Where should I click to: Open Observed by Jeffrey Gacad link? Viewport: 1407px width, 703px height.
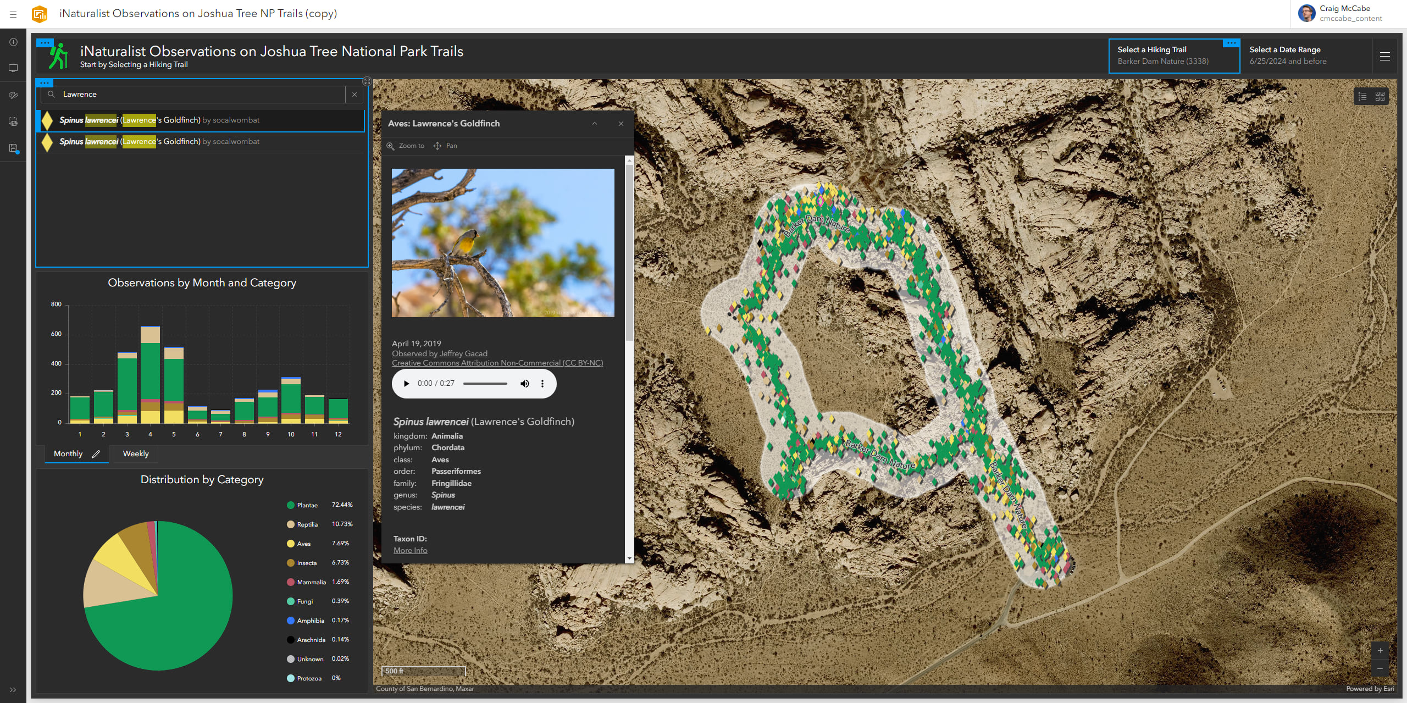point(439,353)
